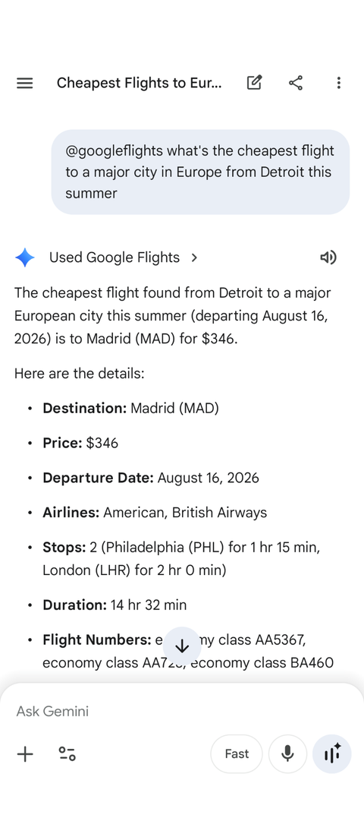
Task: Focus the Ask Gemini input field
Action: tap(182, 711)
